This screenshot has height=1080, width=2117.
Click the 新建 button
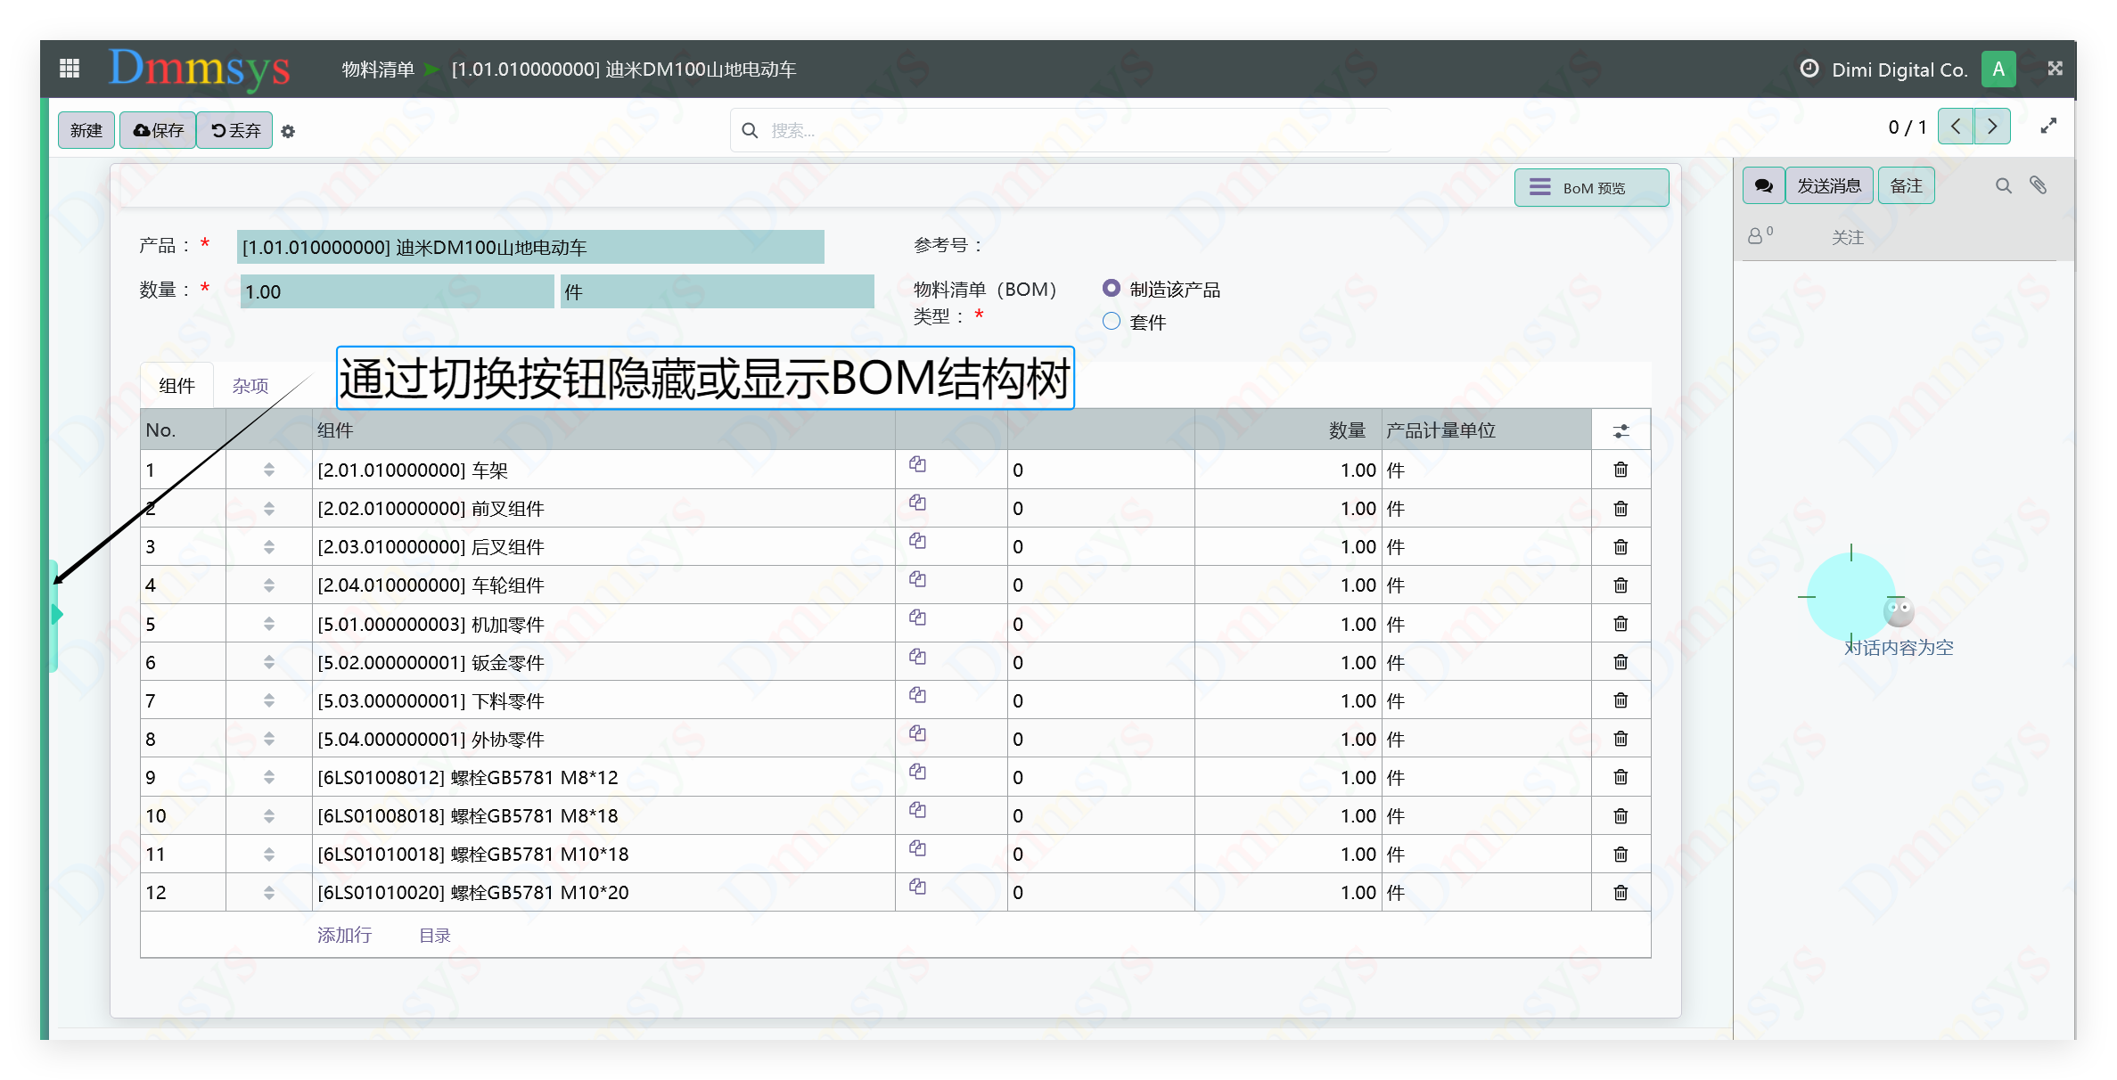coord(86,130)
